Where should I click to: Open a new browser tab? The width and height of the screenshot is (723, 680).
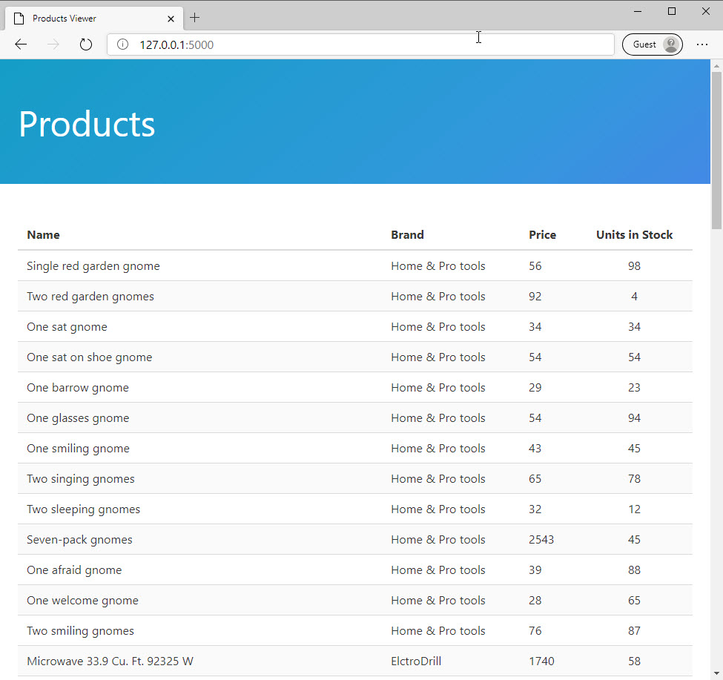tap(194, 18)
